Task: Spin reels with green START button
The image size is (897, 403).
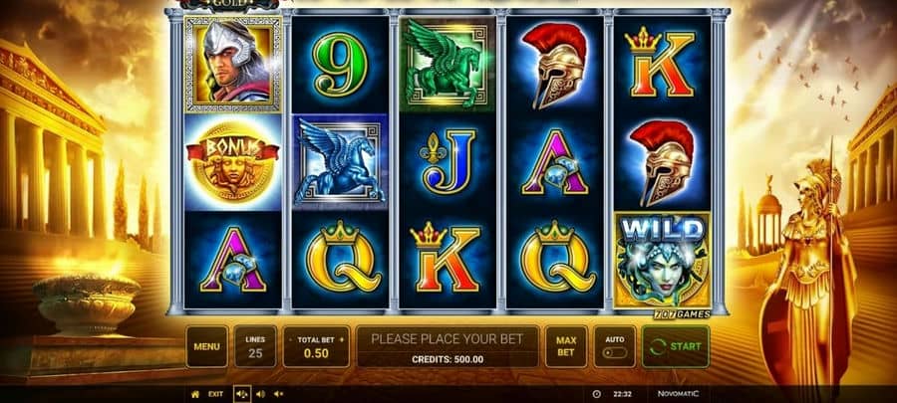Action: 676,346
